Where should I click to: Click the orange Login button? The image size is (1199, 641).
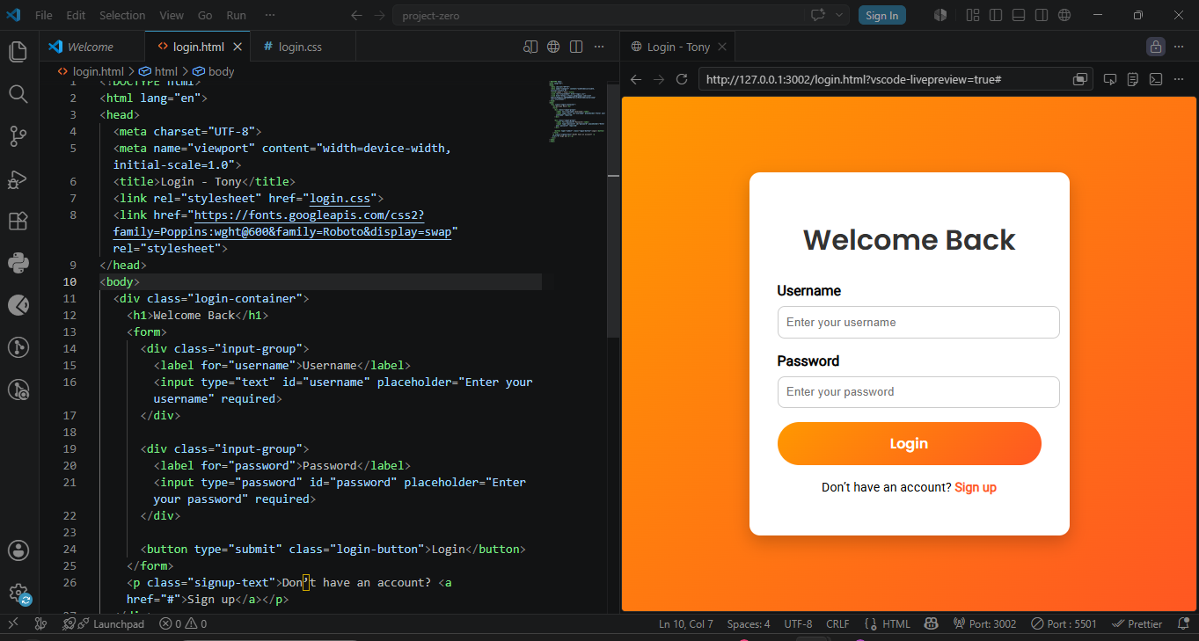pos(910,443)
